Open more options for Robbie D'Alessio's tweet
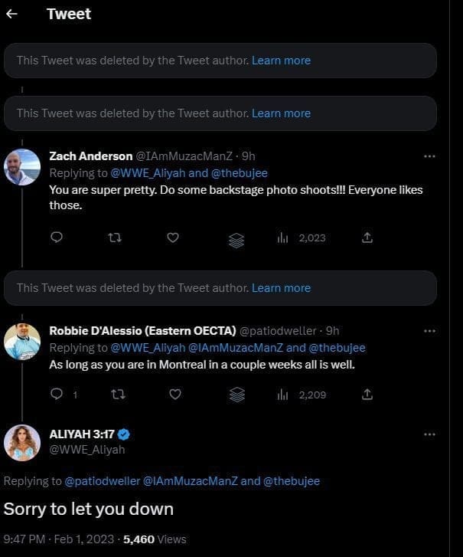 click(x=429, y=331)
